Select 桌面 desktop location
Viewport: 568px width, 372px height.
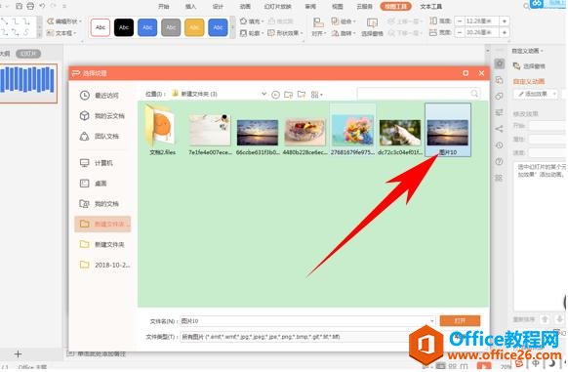93,184
